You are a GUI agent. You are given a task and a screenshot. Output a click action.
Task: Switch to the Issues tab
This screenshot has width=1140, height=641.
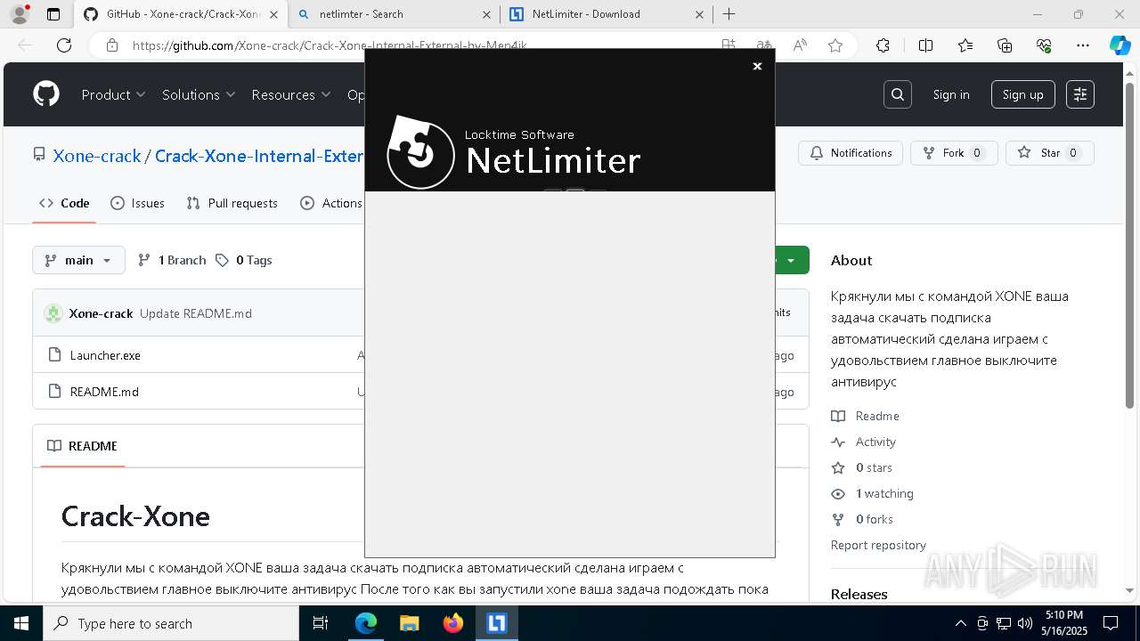tap(137, 203)
